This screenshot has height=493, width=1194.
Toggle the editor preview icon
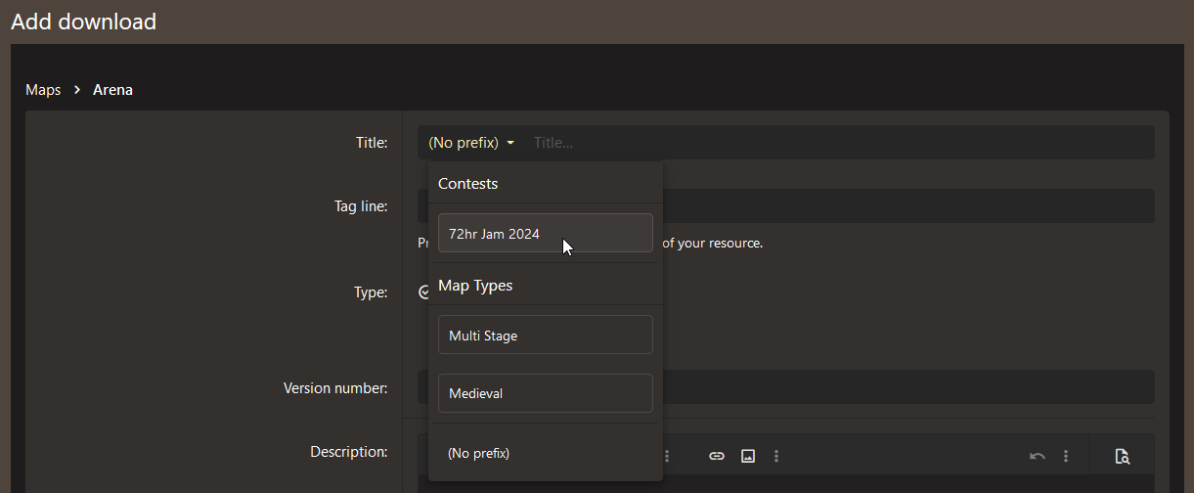click(x=1123, y=456)
